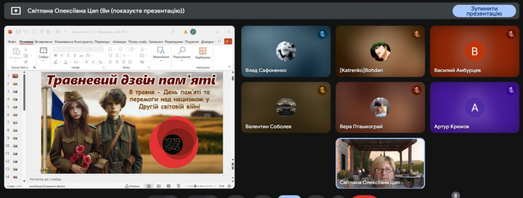Screen dimensions: 523x198
Task: Fit slide to window icon in status bar
Action: tap(229, 186)
